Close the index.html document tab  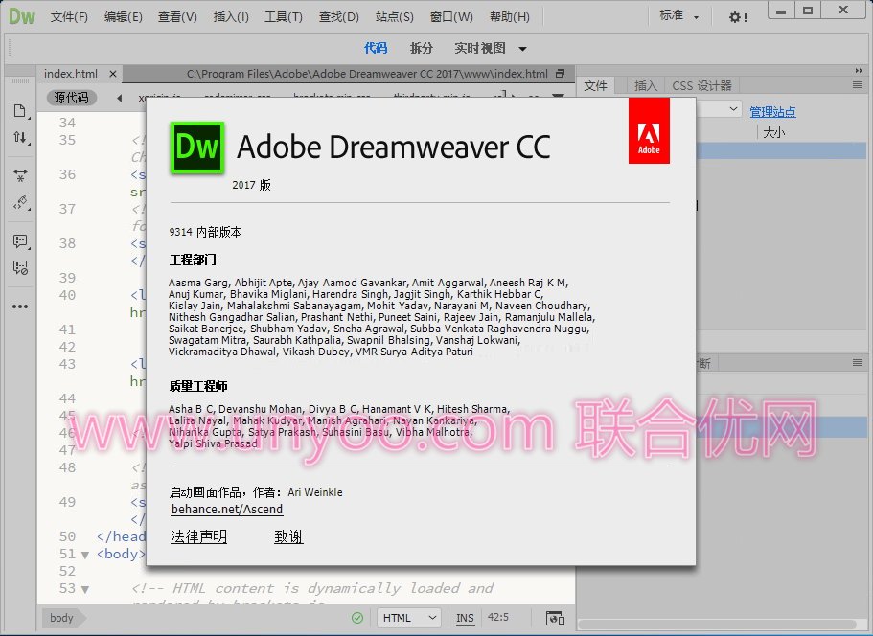(x=113, y=74)
